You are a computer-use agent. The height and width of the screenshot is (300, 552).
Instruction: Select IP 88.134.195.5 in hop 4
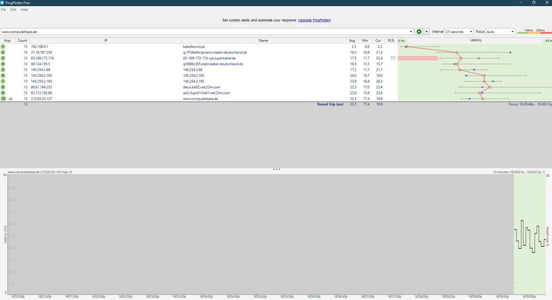coord(40,64)
